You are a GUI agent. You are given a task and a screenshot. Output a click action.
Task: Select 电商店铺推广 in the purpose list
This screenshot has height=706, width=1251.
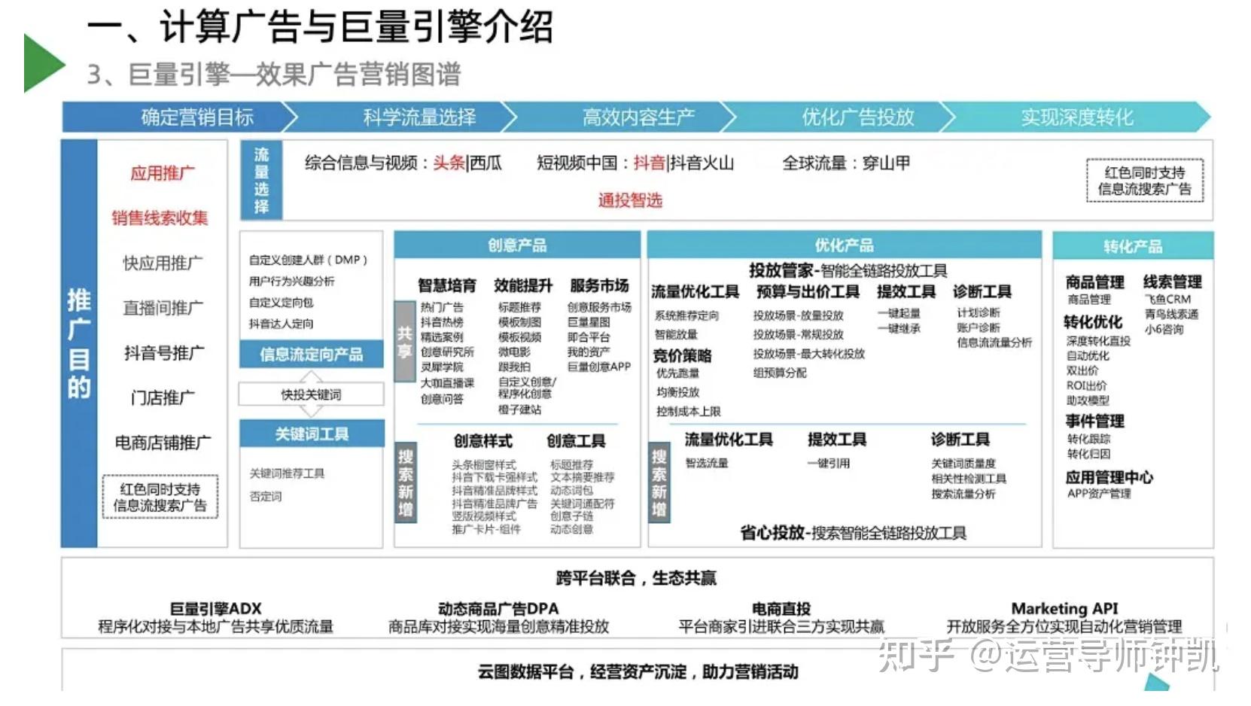[163, 443]
